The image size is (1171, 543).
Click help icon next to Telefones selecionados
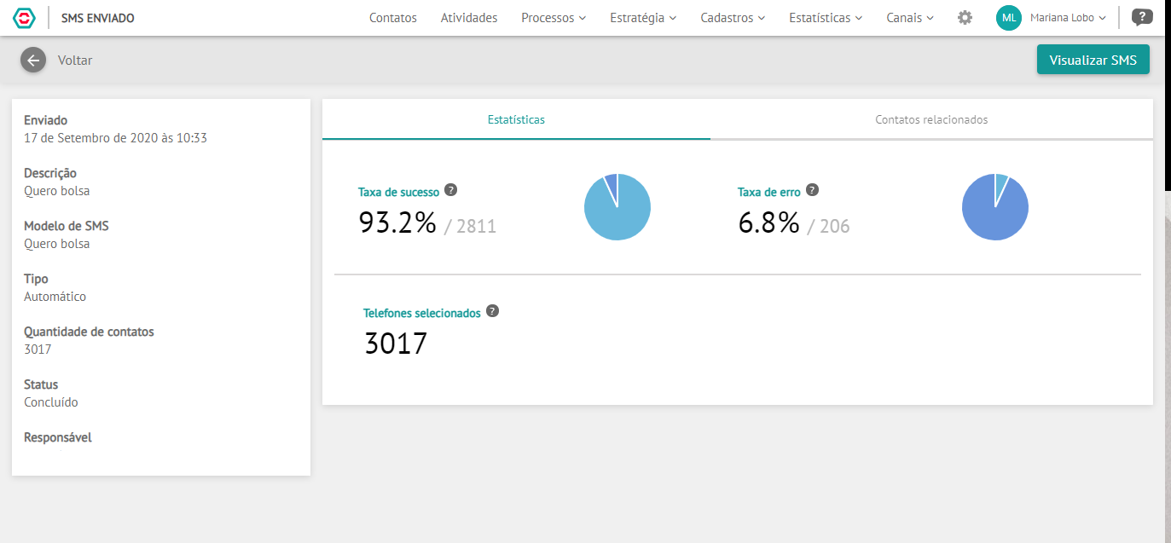[x=492, y=311]
